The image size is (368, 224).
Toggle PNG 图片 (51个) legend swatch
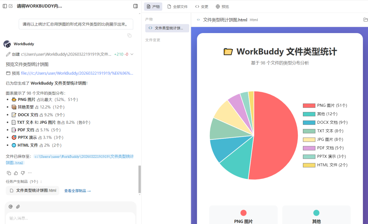point(309,105)
